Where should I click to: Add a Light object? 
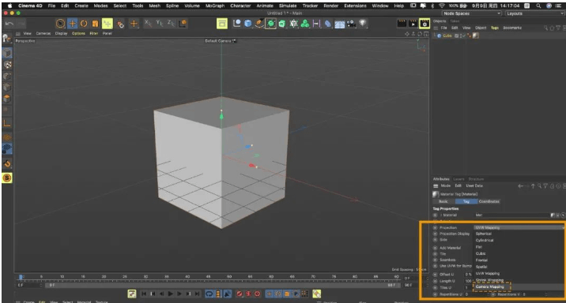point(363,24)
